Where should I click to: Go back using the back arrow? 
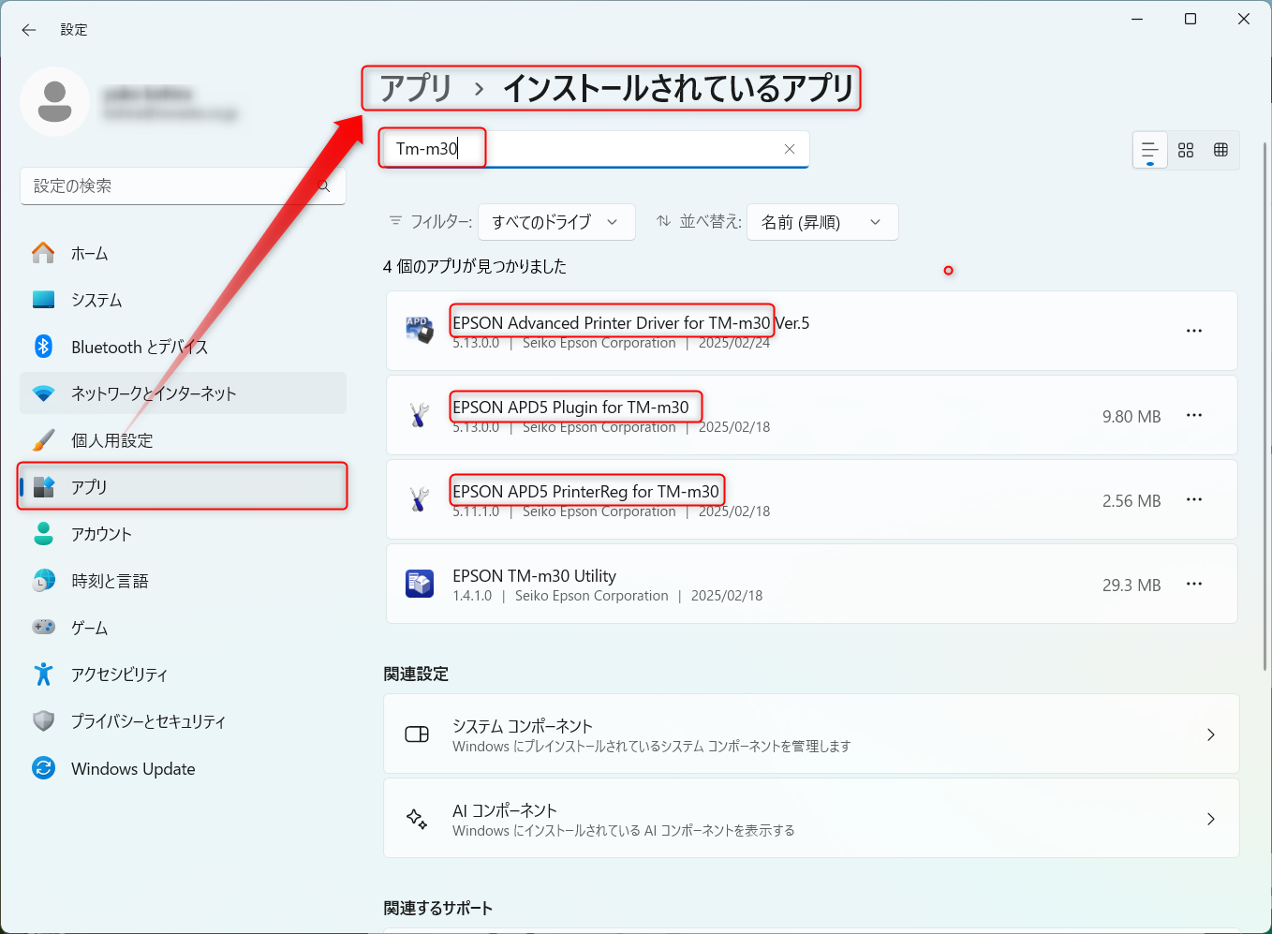29,30
